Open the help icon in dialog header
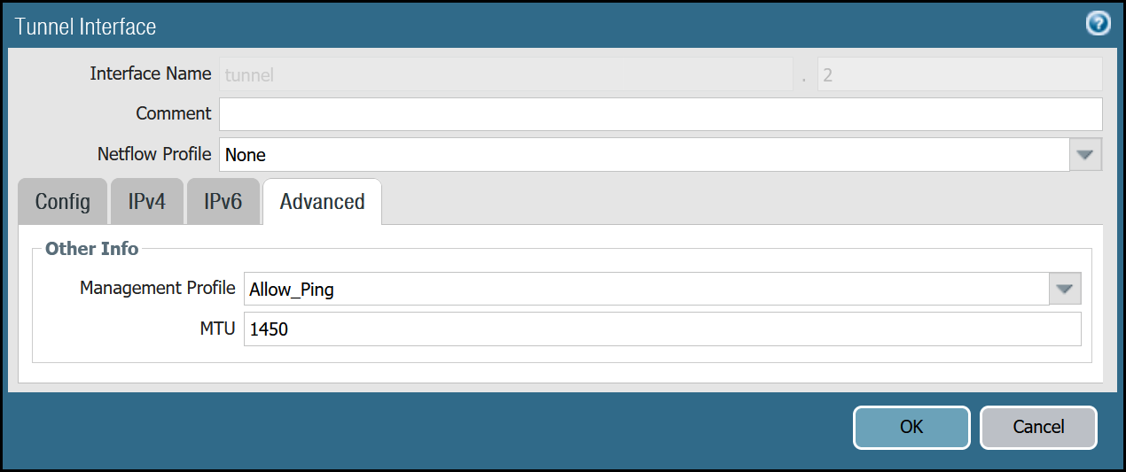This screenshot has width=1126, height=472. tap(1098, 24)
